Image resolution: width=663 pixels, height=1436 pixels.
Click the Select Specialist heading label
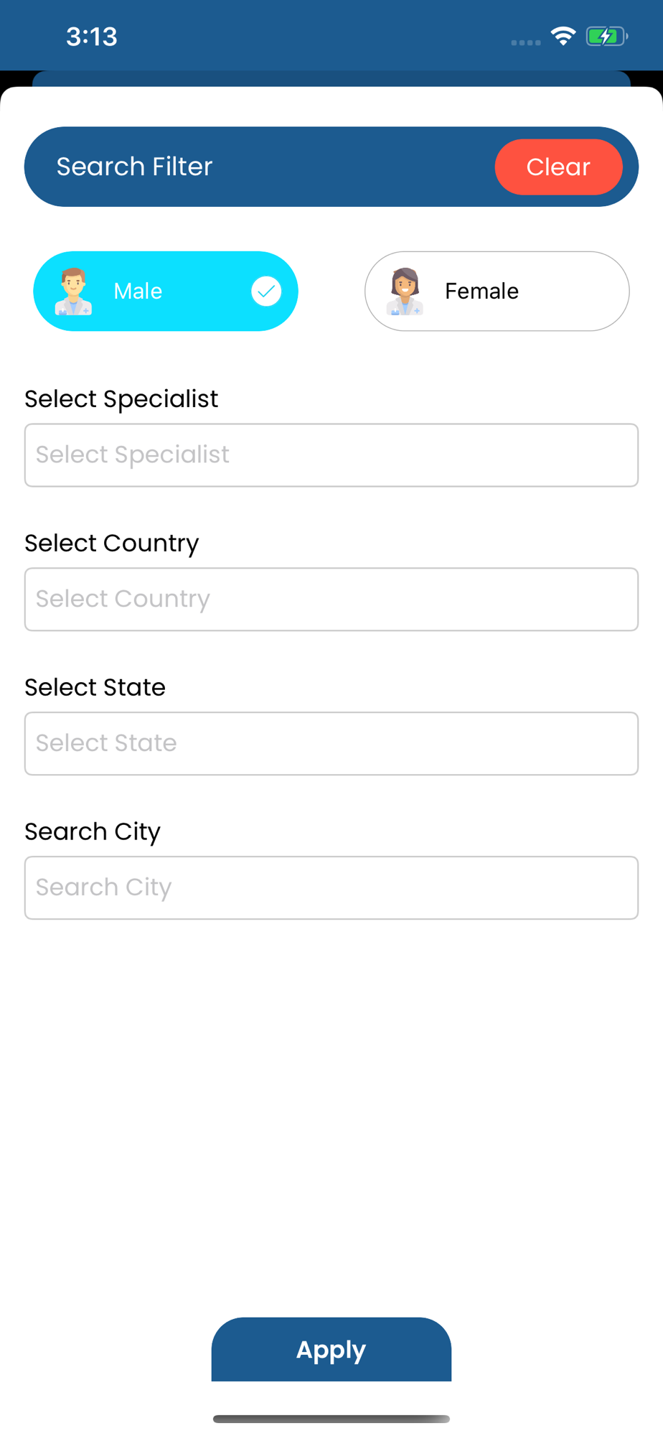[121, 399]
